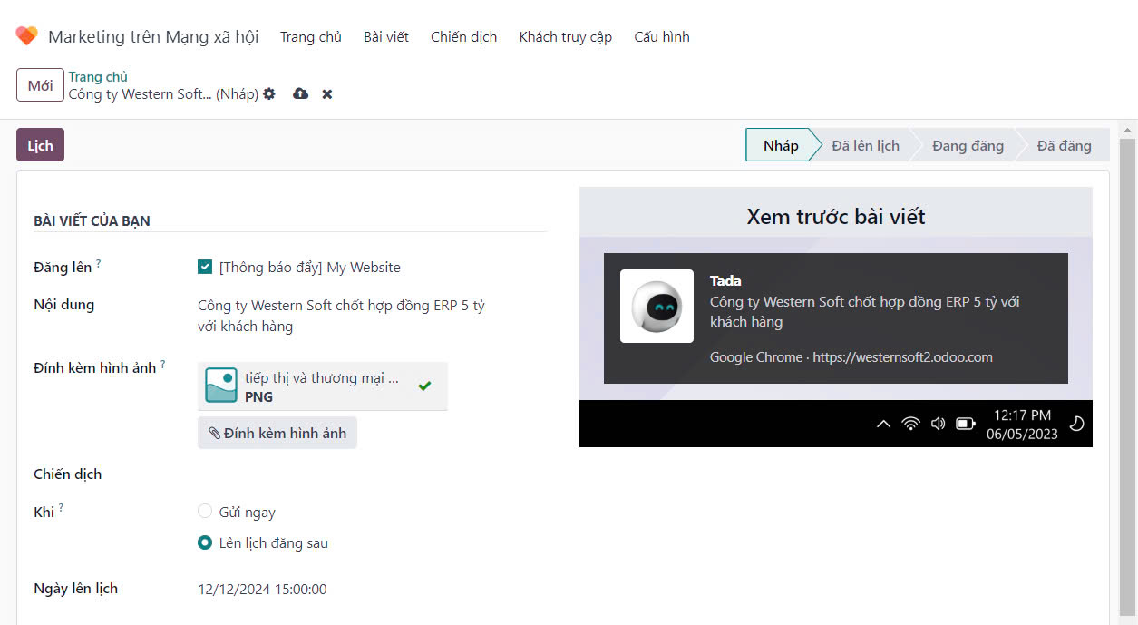Click the Social Marketing heart logo icon
The width and height of the screenshot is (1138, 625).
pos(26,36)
